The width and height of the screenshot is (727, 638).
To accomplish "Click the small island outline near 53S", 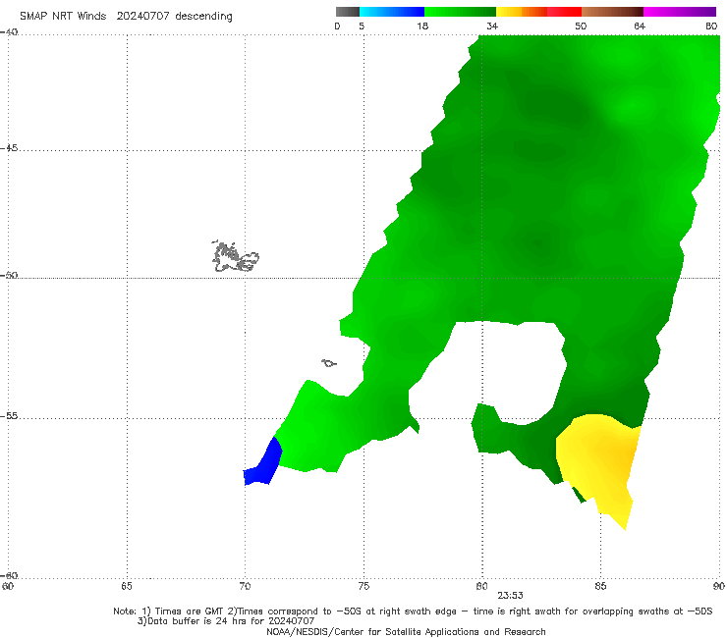I will (x=329, y=363).
